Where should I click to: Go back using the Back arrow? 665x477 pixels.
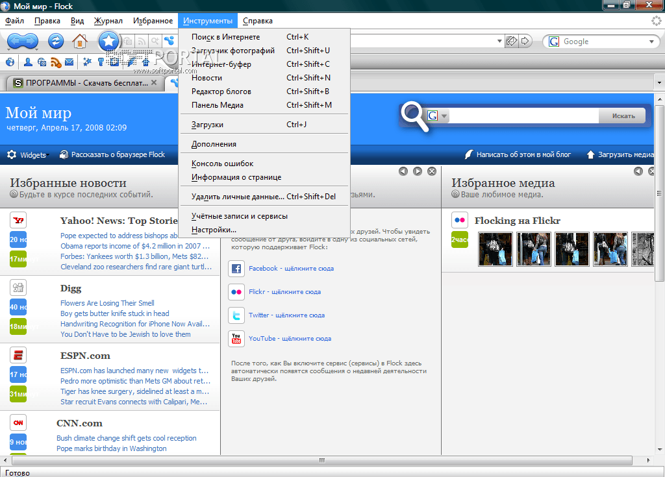[x=14, y=41]
